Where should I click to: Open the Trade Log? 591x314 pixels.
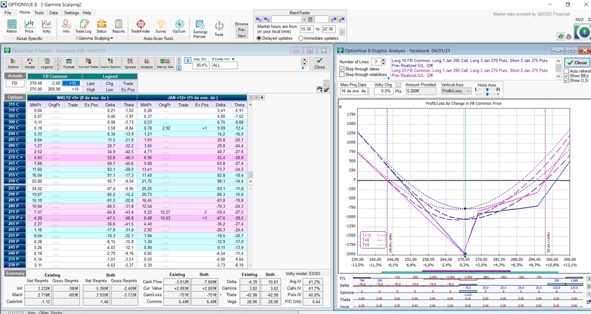click(x=83, y=26)
